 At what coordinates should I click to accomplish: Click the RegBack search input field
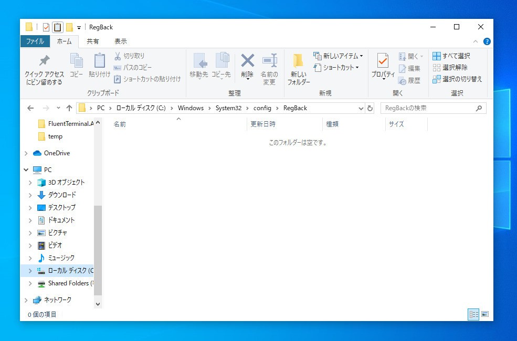point(428,108)
